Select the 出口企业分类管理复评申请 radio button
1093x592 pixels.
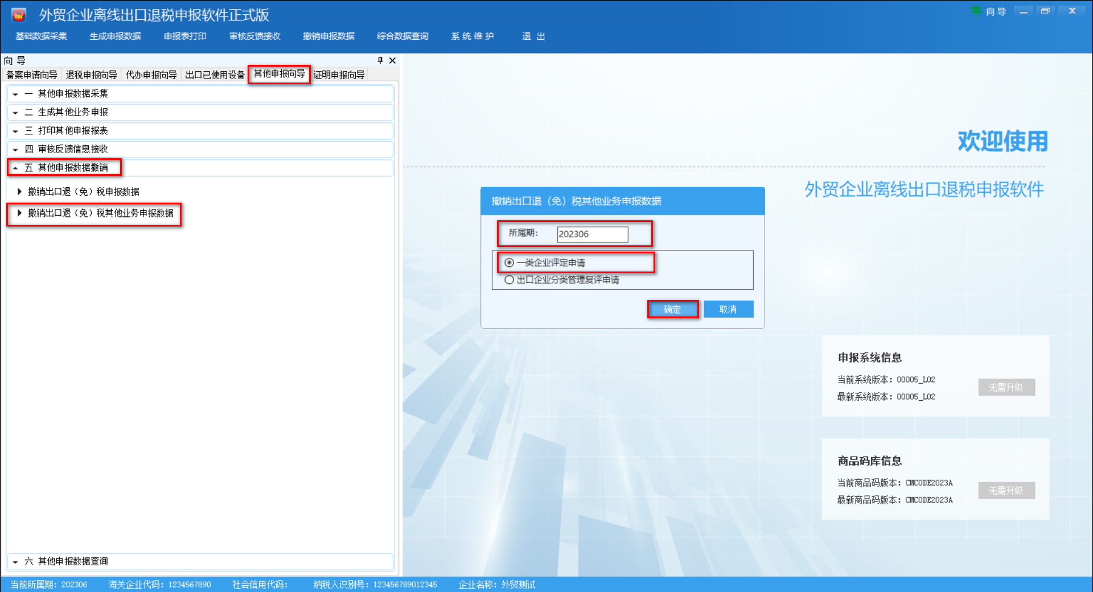[x=509, y=279]
